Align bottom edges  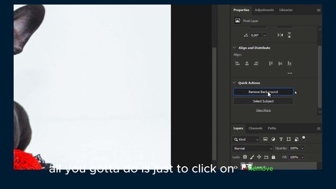(x=289, y=64)
